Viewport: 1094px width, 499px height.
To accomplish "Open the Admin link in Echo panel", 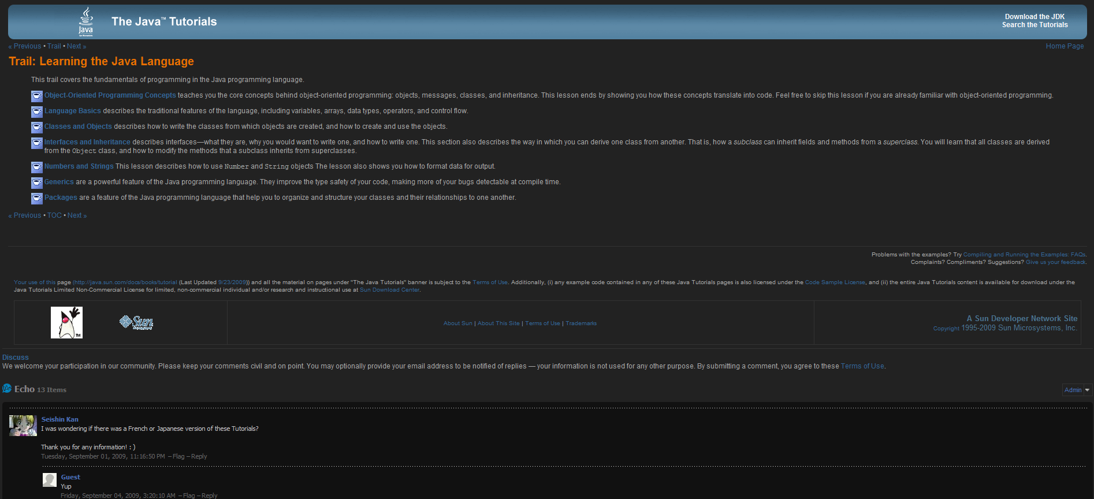I will click(x=1073, y=390).
